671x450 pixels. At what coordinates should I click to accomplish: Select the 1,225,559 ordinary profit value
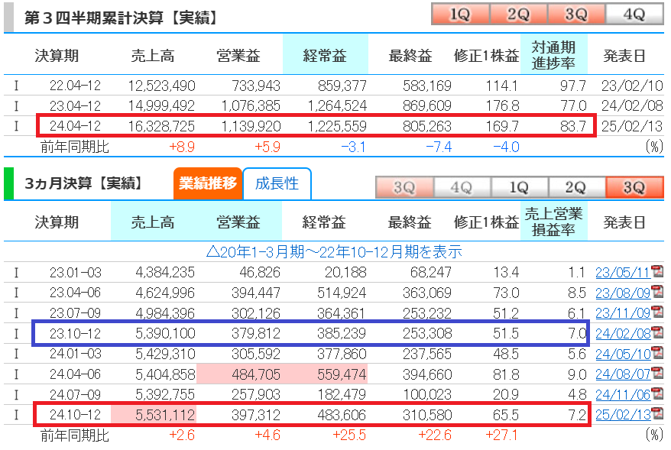click(337, 126)
